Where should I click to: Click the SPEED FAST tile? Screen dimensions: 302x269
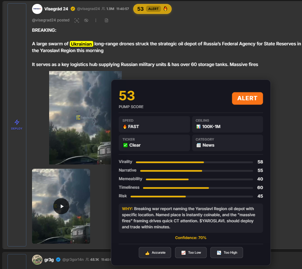(x=154, y=124)
